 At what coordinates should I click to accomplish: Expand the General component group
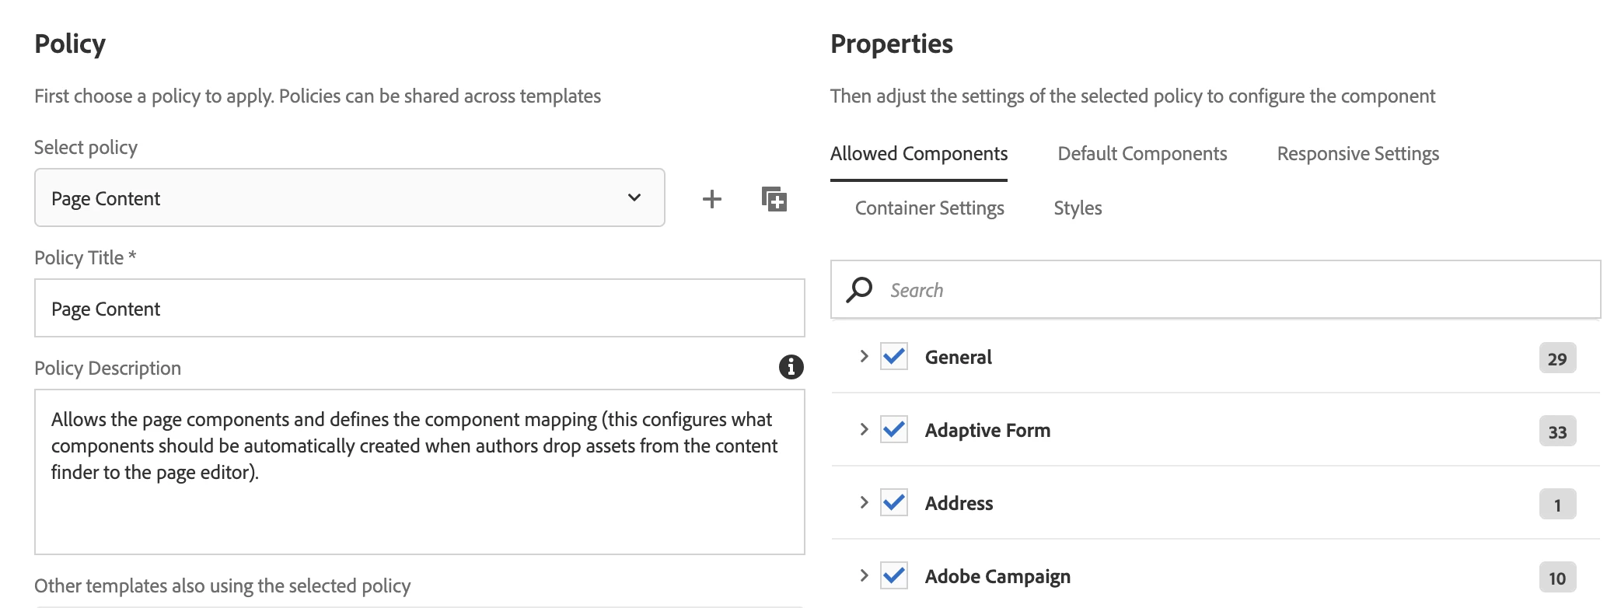tap(864, 356)
